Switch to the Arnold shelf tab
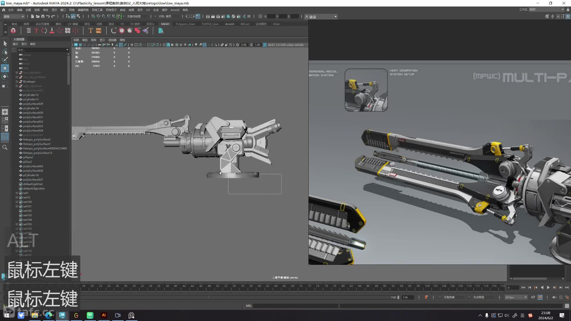The width and height of the screenshot is (571, 321). [229, 24]
